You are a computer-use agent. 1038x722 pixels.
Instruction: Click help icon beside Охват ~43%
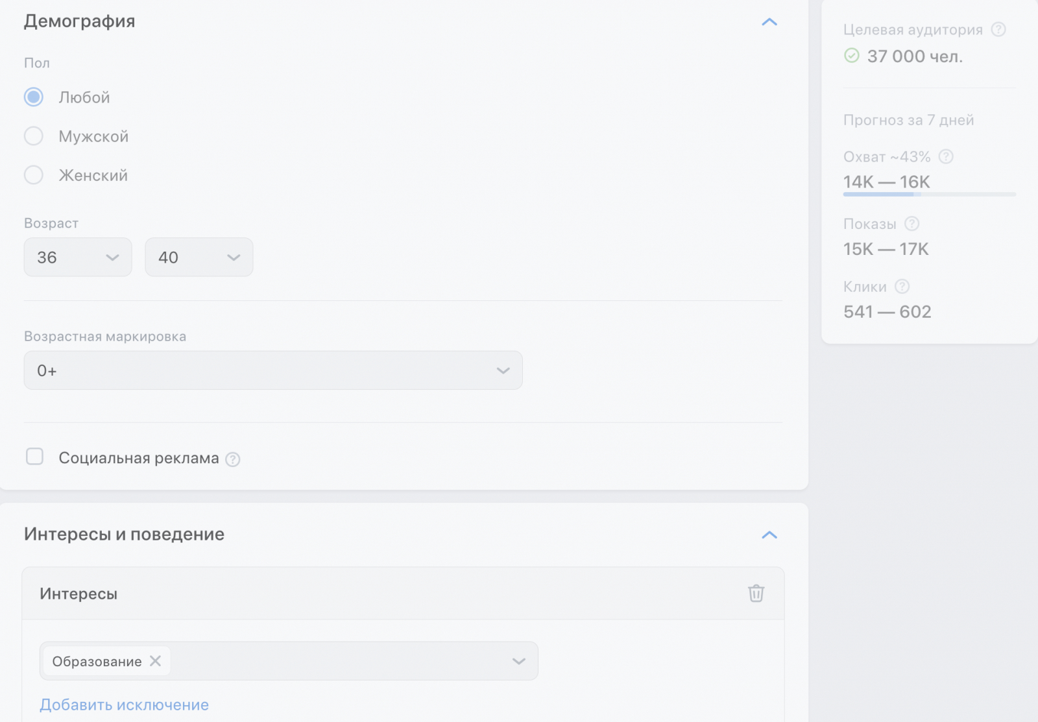(x=946, y=156)
